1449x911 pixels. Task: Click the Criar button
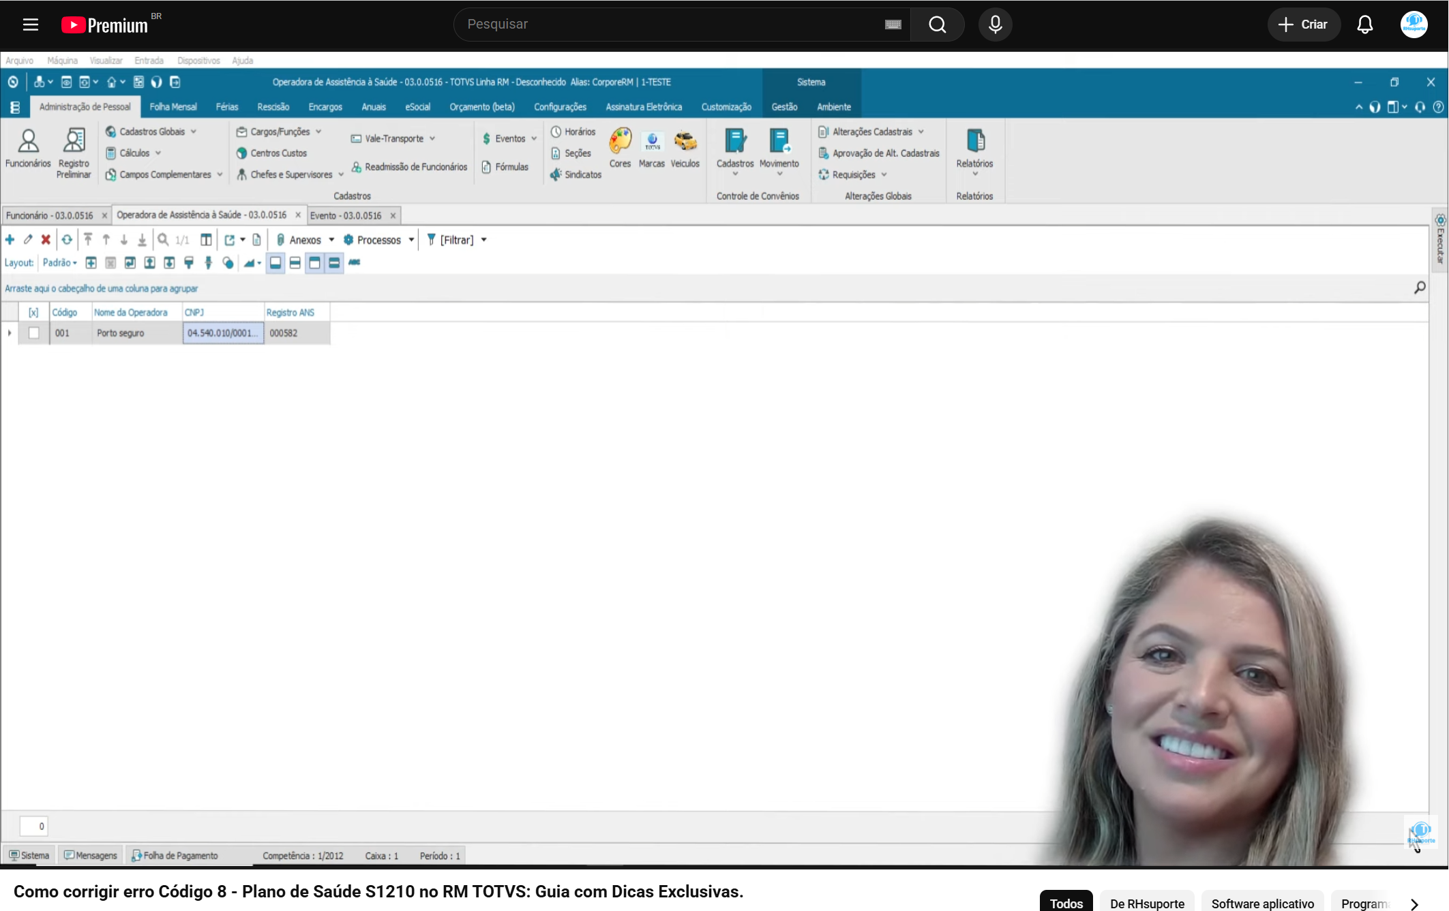[1303, 25]
